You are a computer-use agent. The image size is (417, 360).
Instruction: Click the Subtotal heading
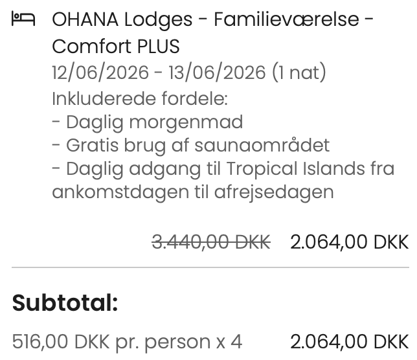click(x=65, y=302)
